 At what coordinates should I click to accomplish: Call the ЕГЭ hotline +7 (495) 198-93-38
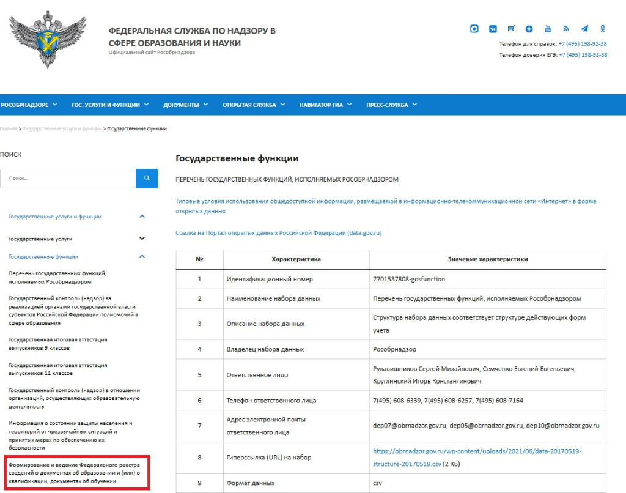point(583,55)
